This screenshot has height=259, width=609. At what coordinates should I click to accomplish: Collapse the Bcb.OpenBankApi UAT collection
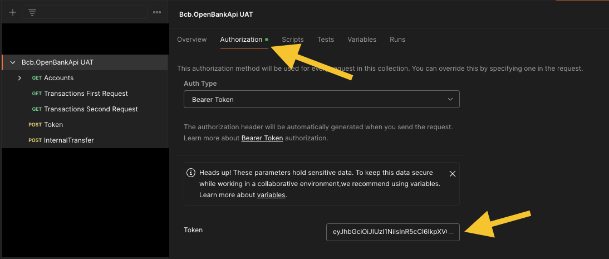pyautogui.click(x=13, y=62)
